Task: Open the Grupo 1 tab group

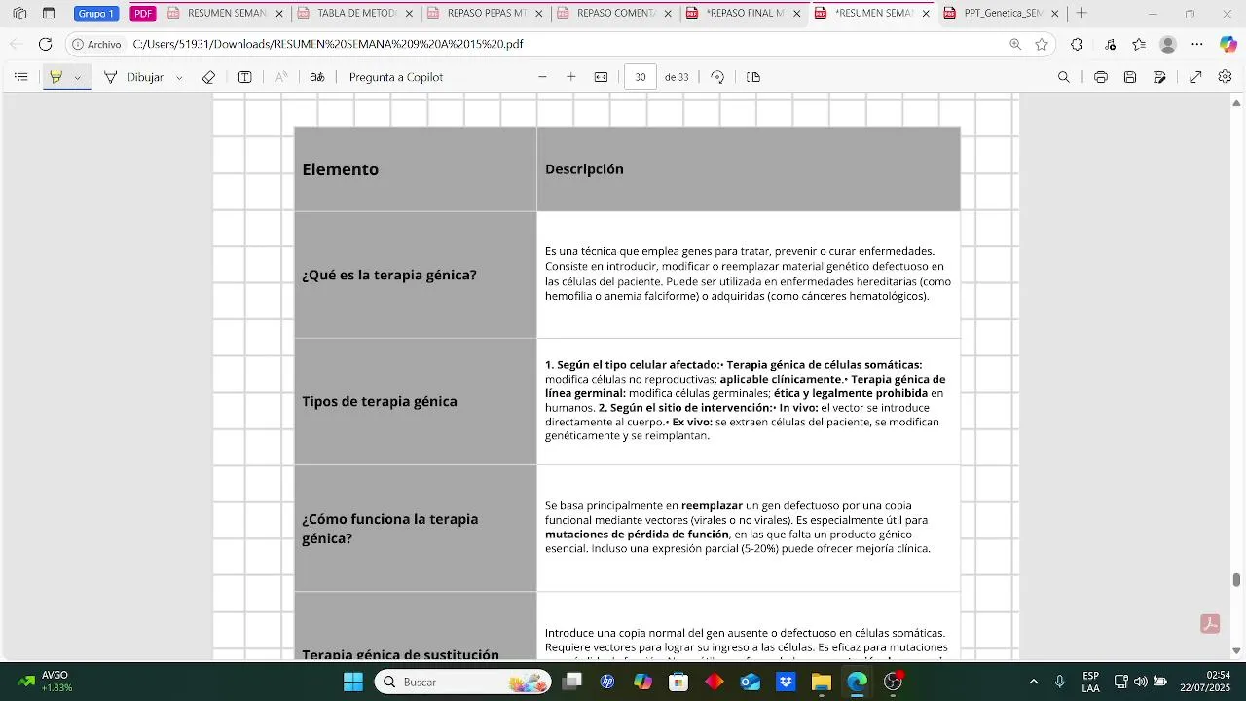Action: pyautogui.click(x=95, y=14)
